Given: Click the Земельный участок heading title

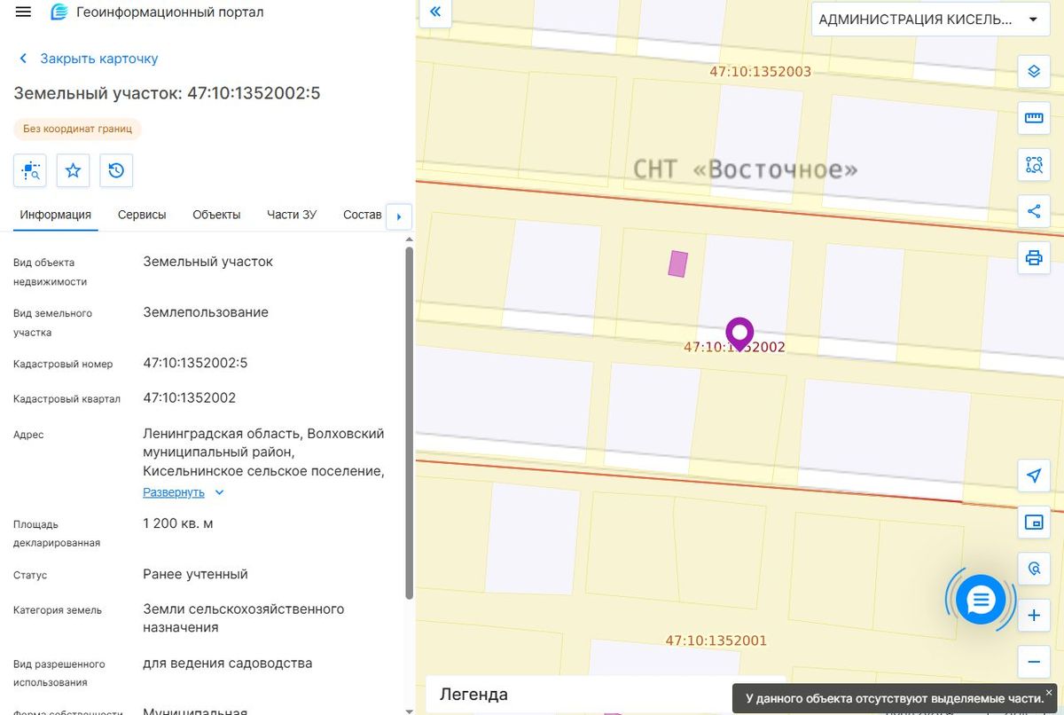Looking at the screenshot, I should tap(167, 93).
